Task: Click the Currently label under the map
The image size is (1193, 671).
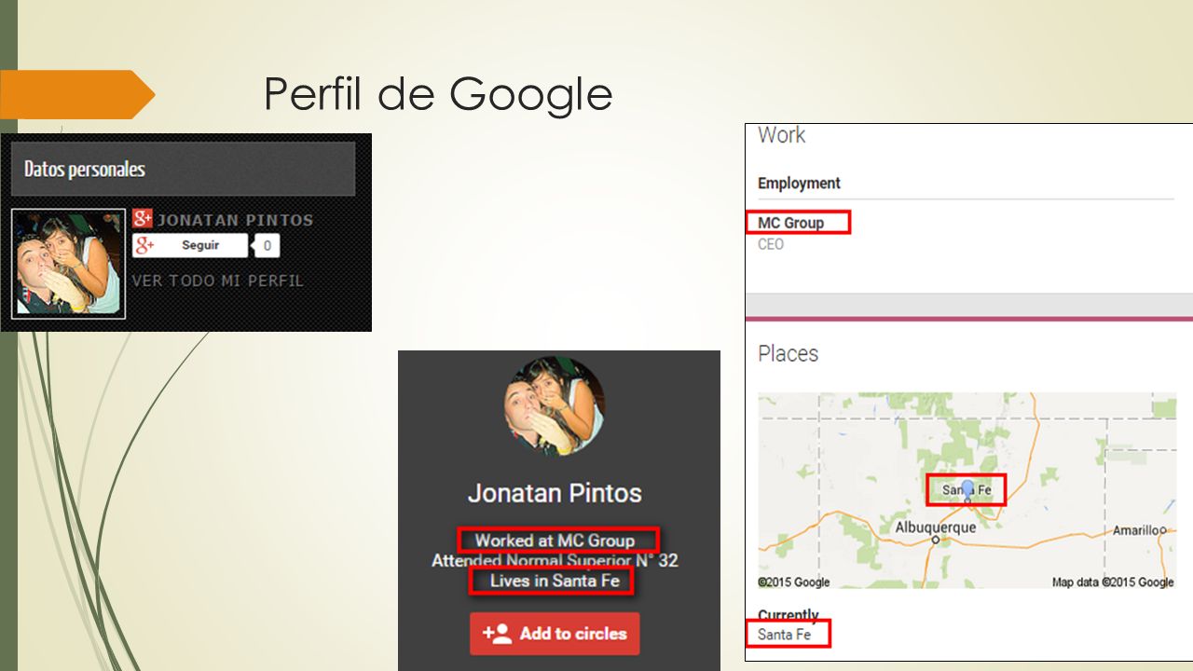Action: click(x=788, y=615)
